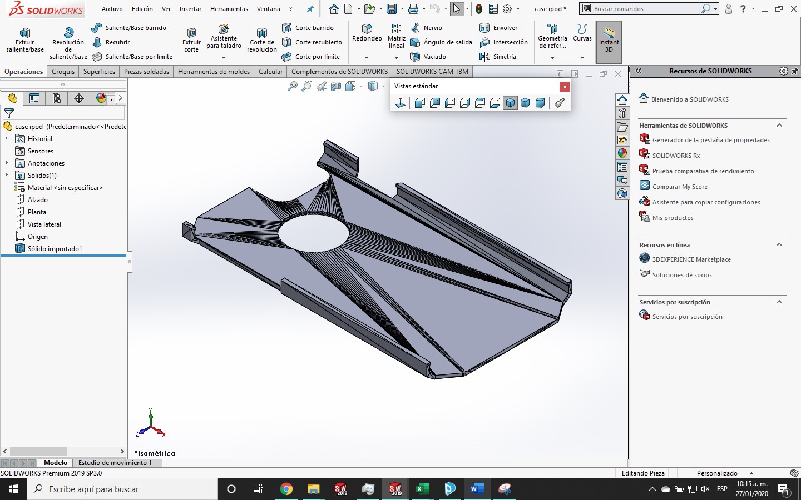Select Sólido importado1 in feature tree
Viewport: 801px width, 500px height.
pyautogui.click(x=55, y=249)
